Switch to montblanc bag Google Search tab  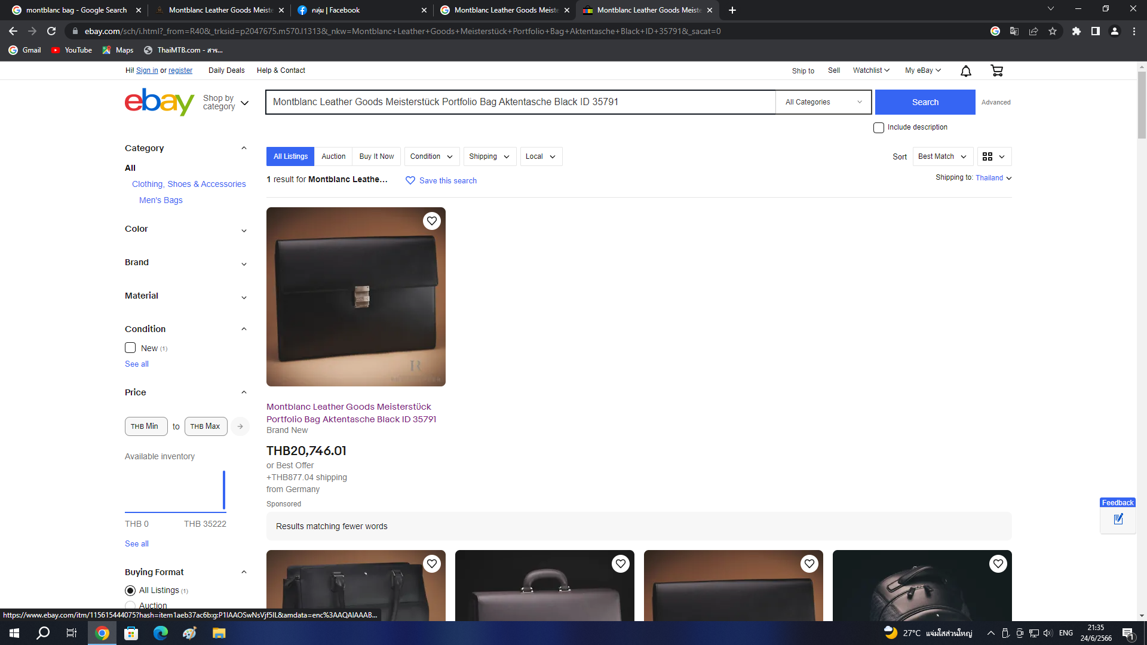pos(76,10)
